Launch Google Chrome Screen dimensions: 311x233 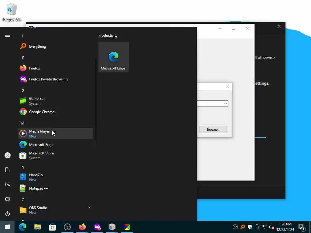click(56, 112)
